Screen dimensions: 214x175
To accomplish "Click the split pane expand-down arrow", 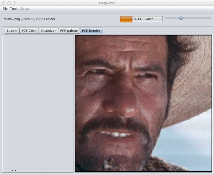I will click(16, 170).
